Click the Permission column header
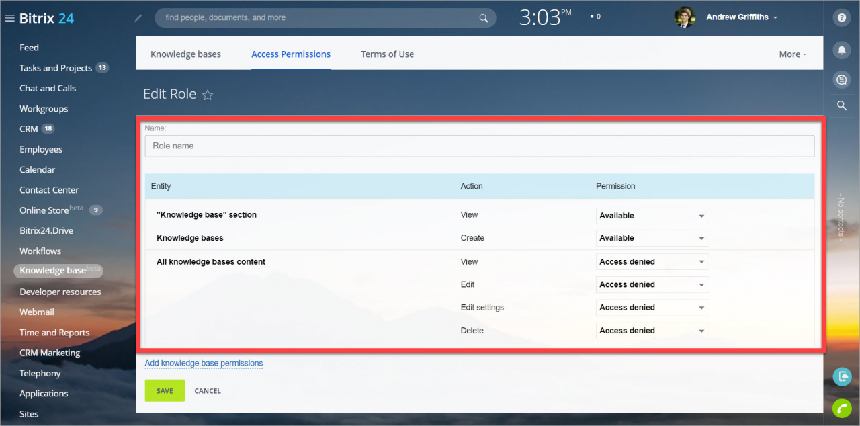Screen dimensions: 860x426 [615, 186]
